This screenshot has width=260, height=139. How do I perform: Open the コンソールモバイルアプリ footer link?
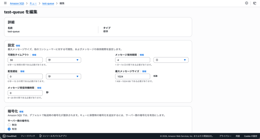53,136
